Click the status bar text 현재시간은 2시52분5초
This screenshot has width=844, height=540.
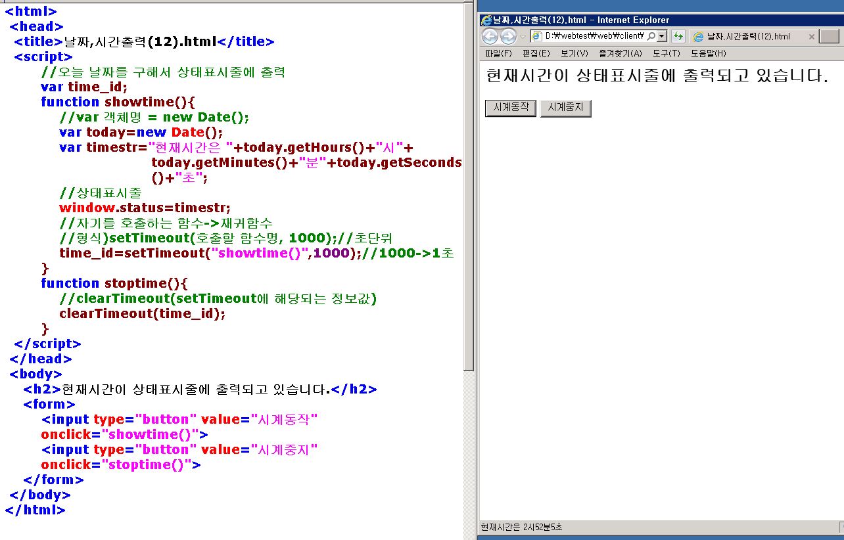(521, 528)
